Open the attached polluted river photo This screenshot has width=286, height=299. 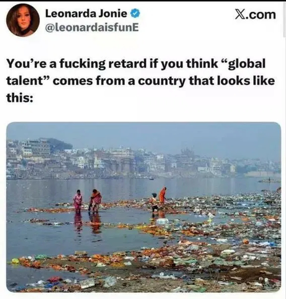[x=144, y=207]
